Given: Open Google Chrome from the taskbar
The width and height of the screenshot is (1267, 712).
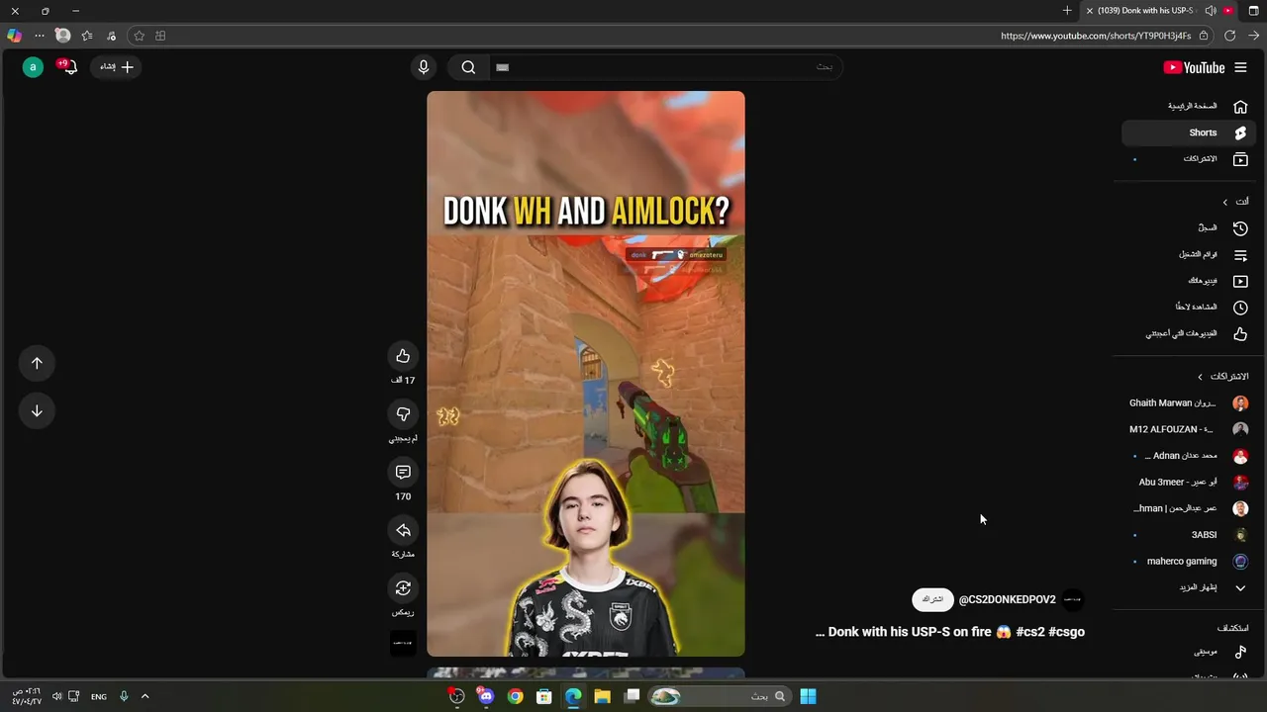Looking at the screenshot, I should tap(515, 696).
